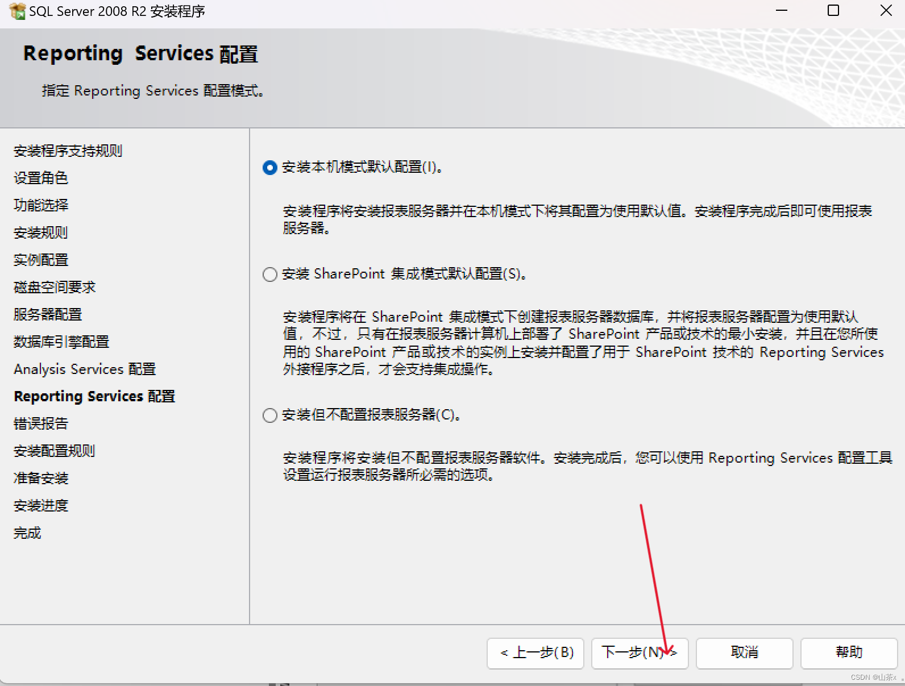Select 服务器配置 step in sidebar
The image size is (905, 686).
coord(48,314)
